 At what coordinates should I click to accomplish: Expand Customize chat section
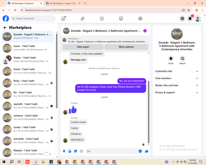(177, 71)
